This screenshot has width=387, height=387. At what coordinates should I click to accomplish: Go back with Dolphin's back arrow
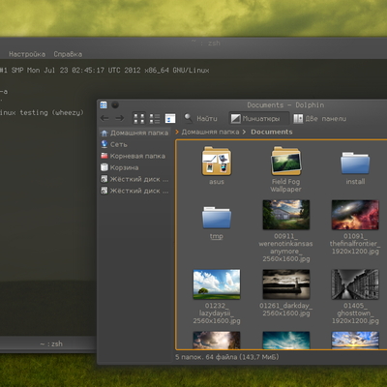pyautogui.click(x=104, y=118)
